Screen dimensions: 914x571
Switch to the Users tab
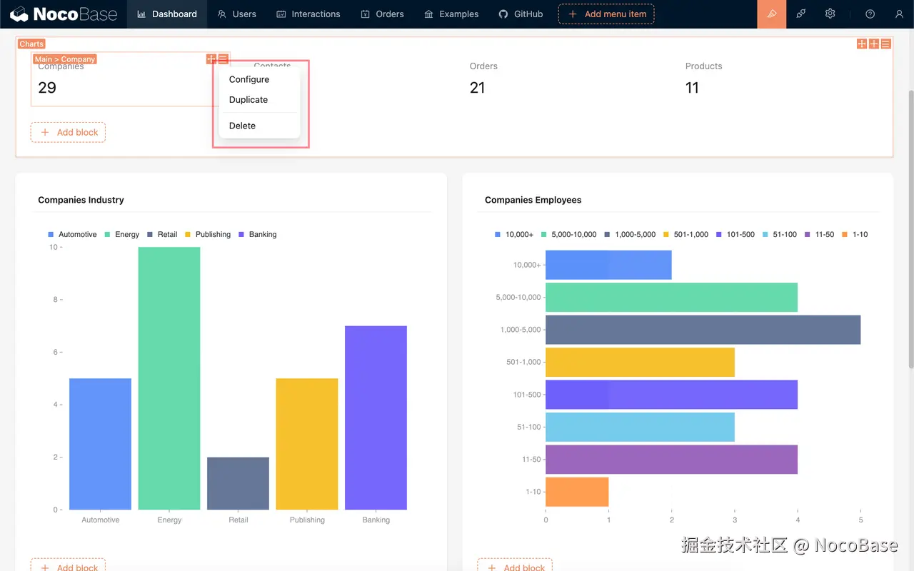[x=236, y=14]
